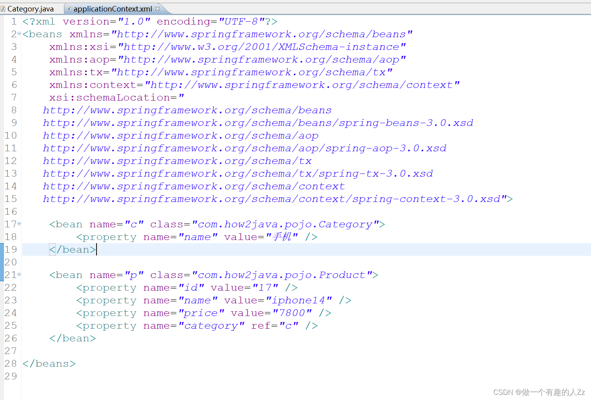Click name="id" property on line 22

[x=174, y=288]
